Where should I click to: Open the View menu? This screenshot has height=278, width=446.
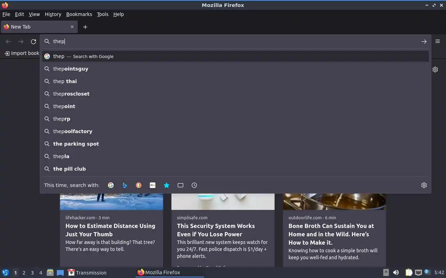34,14
